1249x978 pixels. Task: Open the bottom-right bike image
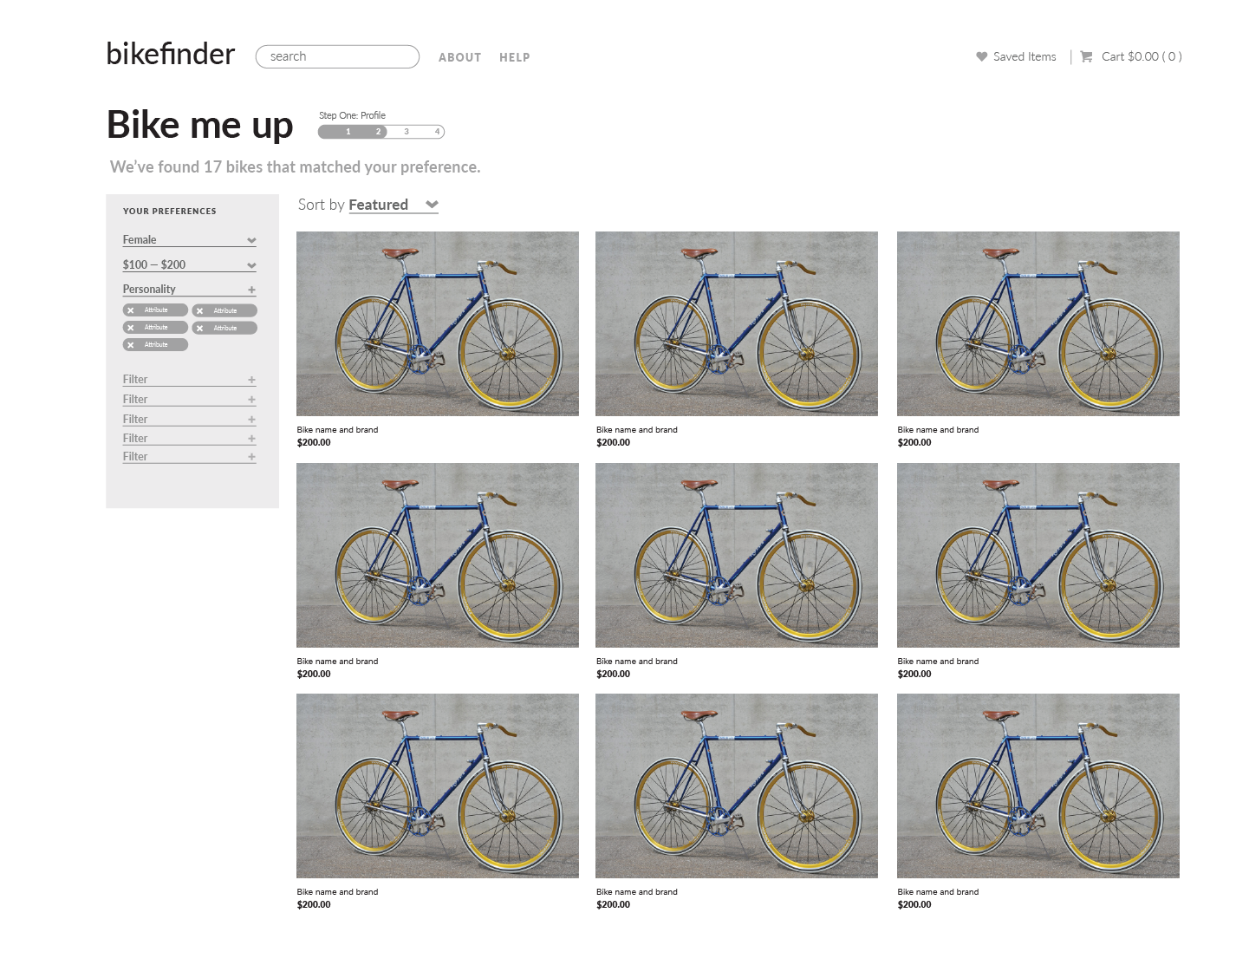1038,786
